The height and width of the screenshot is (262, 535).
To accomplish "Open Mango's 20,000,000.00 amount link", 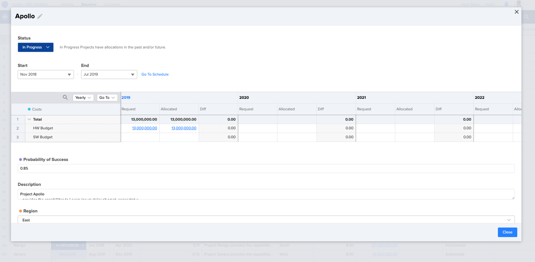I will [385, 245].
